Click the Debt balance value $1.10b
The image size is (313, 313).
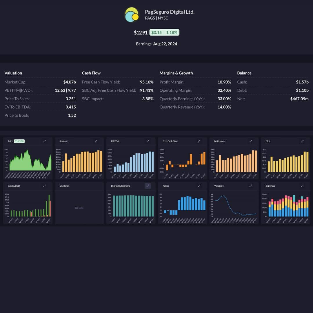pyautogui.click(x=302, y=90)
